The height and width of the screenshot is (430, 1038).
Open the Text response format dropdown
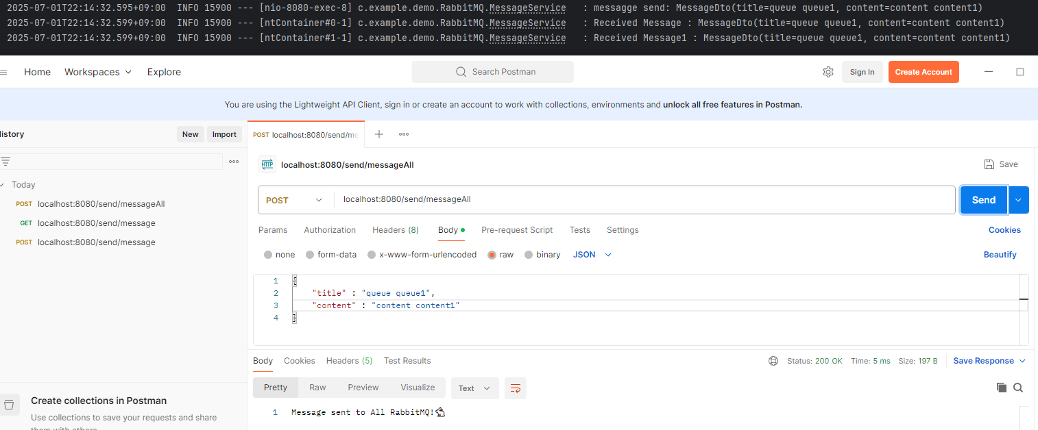click(x=474, y=388)
